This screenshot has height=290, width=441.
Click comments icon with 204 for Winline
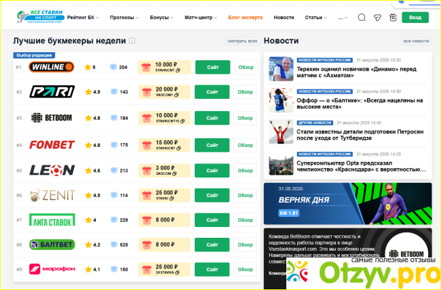(113, 67)
